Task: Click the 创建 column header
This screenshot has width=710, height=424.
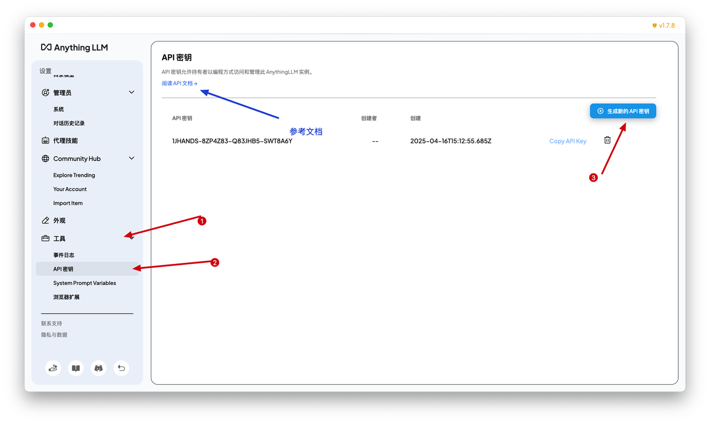Action: pos(415,118)
